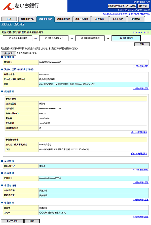
Task: Select the 最終承認者 value 愛銀花子
Action: click(x=43, y=196)
